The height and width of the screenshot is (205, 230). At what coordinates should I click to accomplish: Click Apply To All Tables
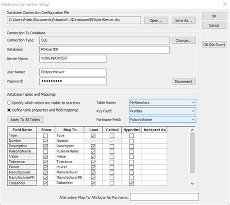point(25,120)
